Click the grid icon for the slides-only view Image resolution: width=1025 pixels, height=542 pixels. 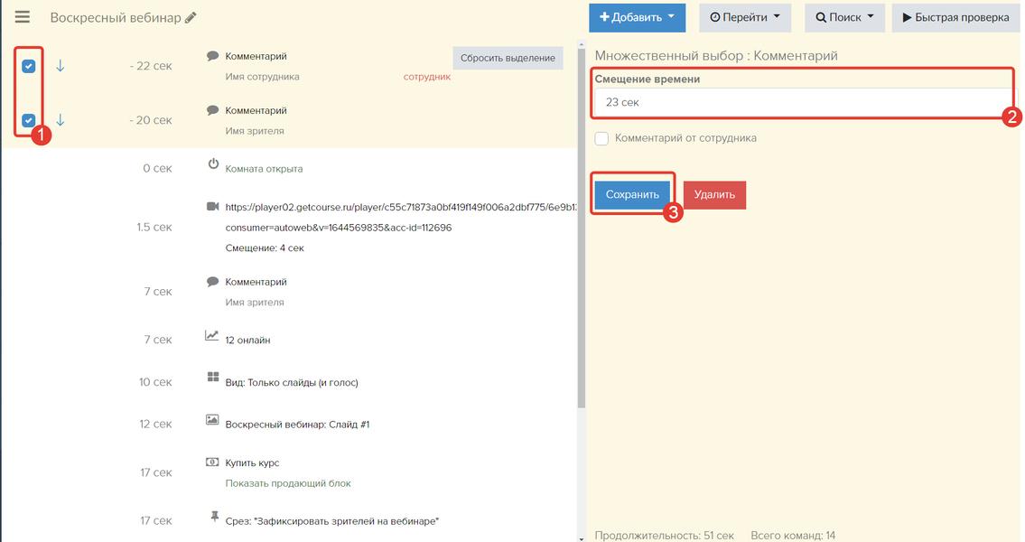point(213,378)
